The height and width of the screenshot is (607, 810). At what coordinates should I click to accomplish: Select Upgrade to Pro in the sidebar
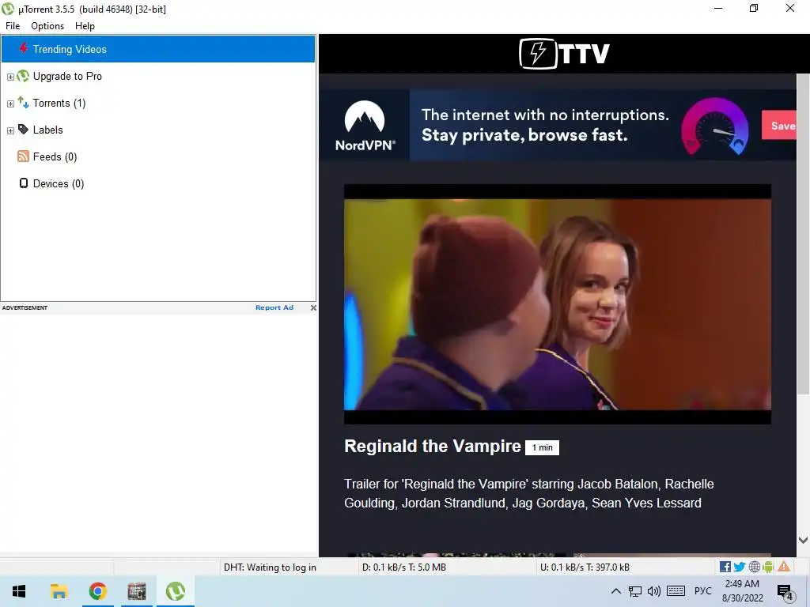click(68, 76)
